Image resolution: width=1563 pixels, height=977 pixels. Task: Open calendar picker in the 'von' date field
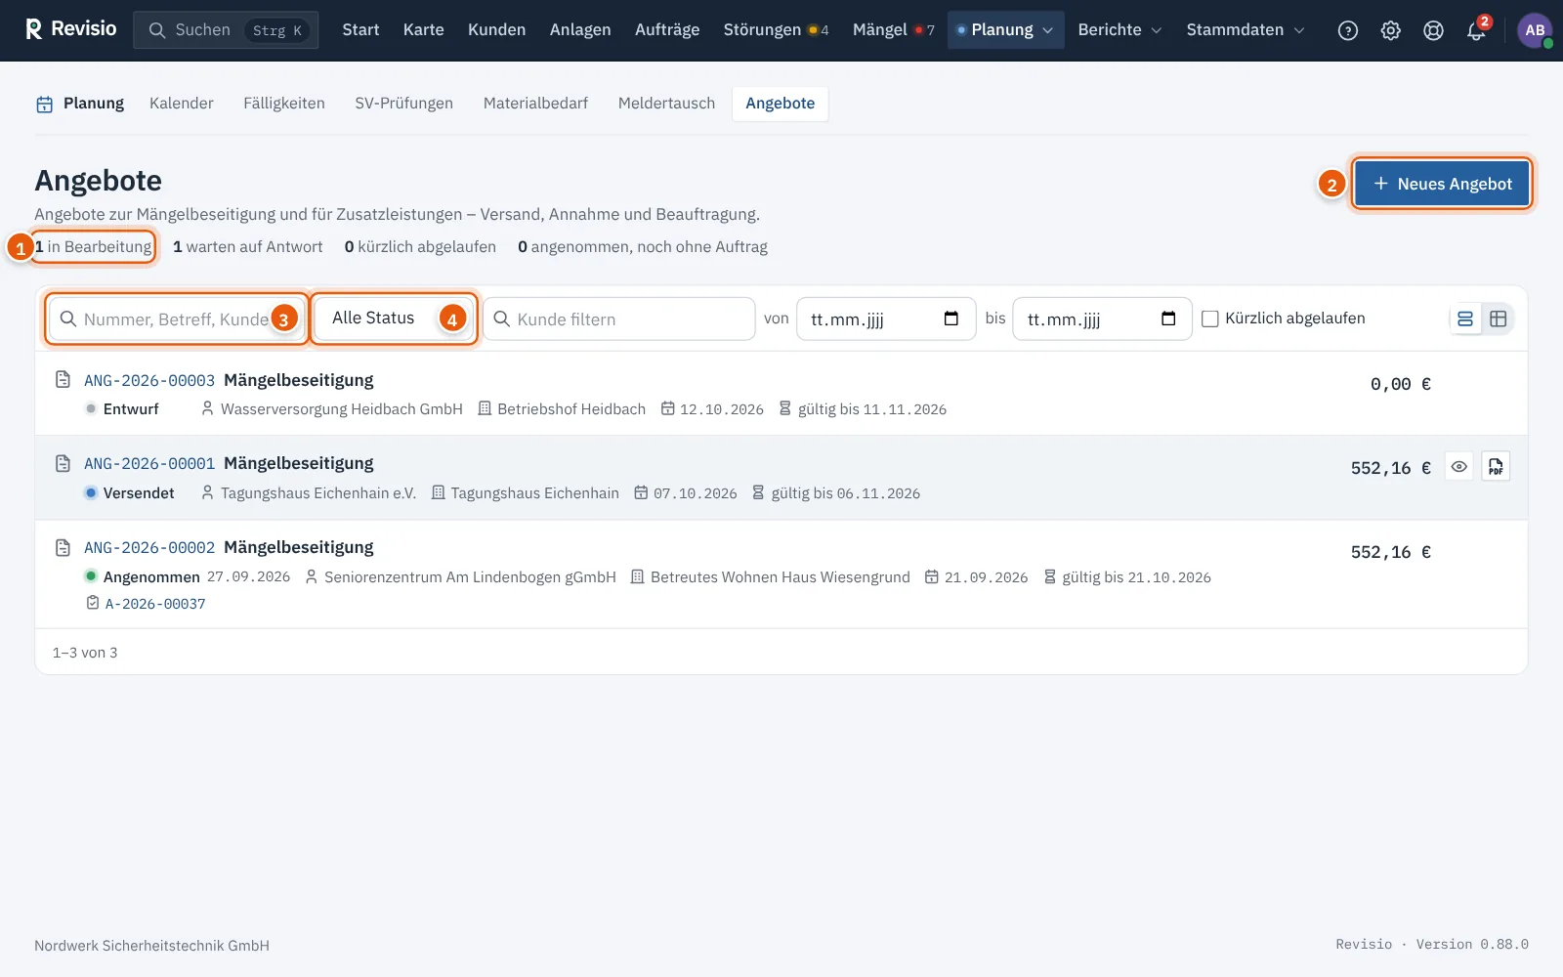pos(951,319)
